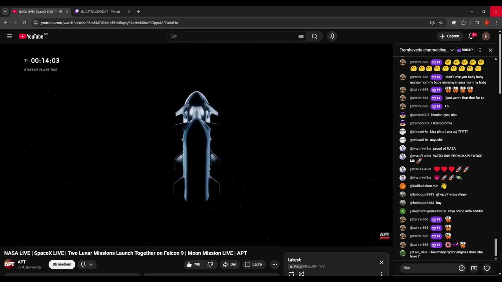The height and width of the screenshot is (282, 502).
Task: Click the chat panel scrollbar thumb
Action: coord(496,247)
